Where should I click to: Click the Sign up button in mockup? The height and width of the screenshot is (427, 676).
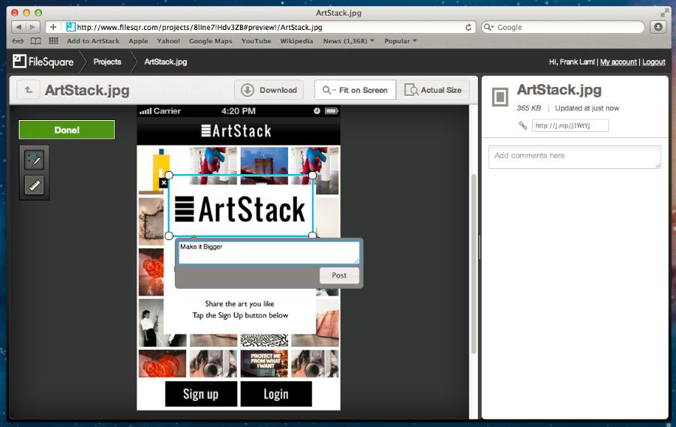(201, 394)
